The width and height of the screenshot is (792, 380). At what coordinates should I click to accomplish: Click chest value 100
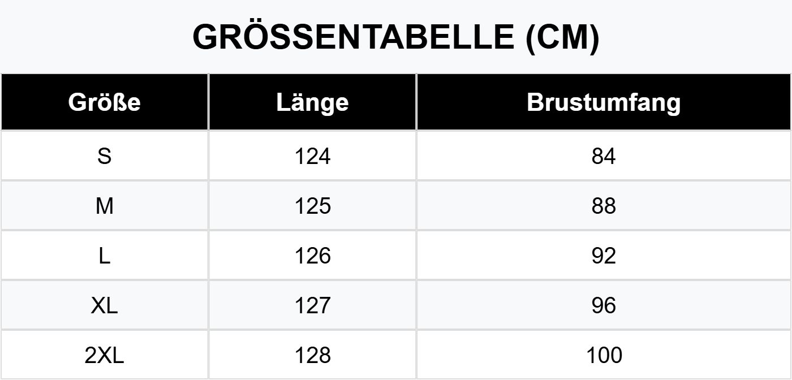tap(604, 355)
